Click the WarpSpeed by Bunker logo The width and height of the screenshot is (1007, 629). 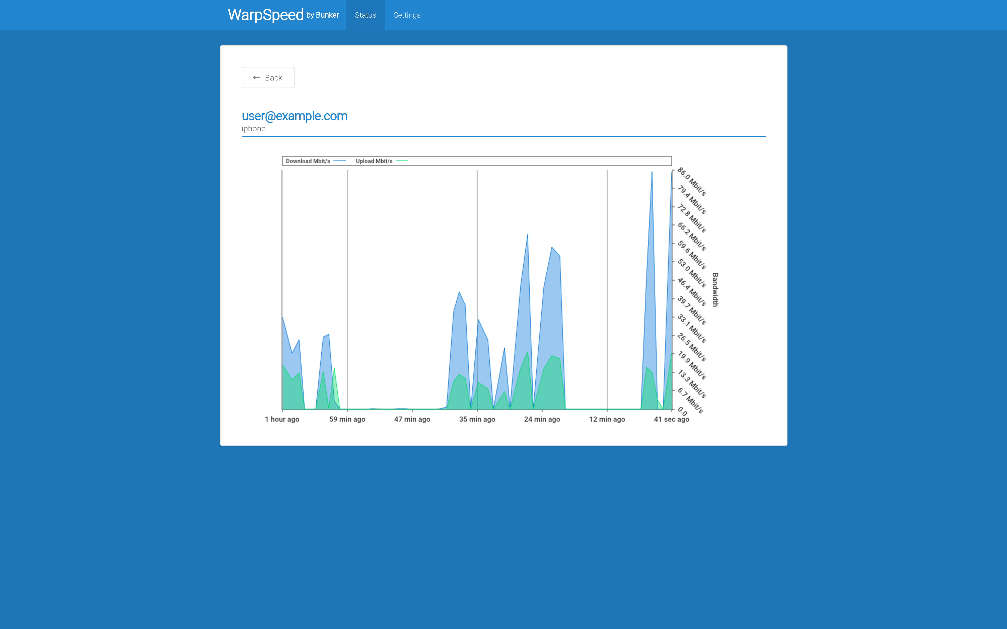point(283,15)
